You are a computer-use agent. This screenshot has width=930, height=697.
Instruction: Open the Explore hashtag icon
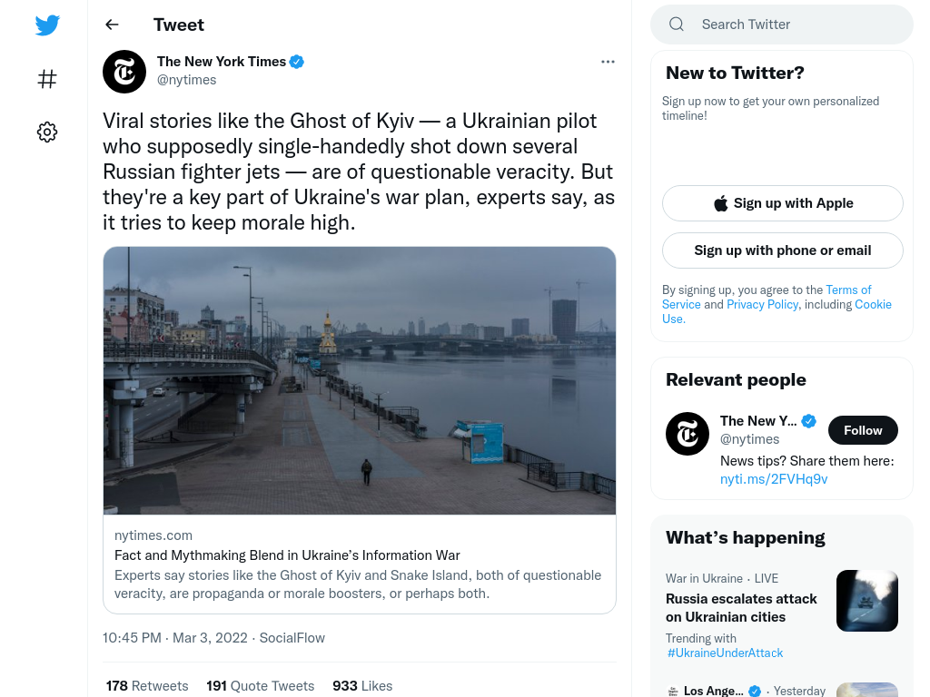tap(47, 79)
